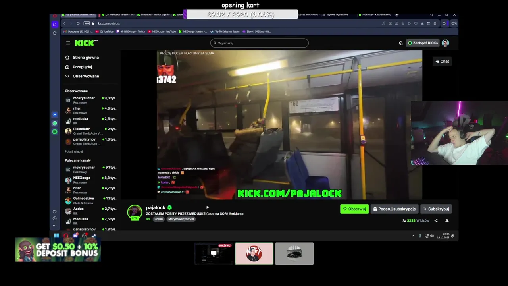Open Messenger in Opera sidebar

click(x=55, y=115)
